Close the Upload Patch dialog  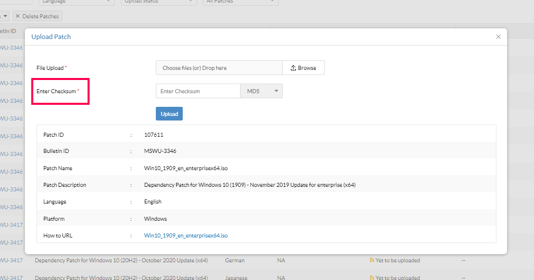[498, 36]
